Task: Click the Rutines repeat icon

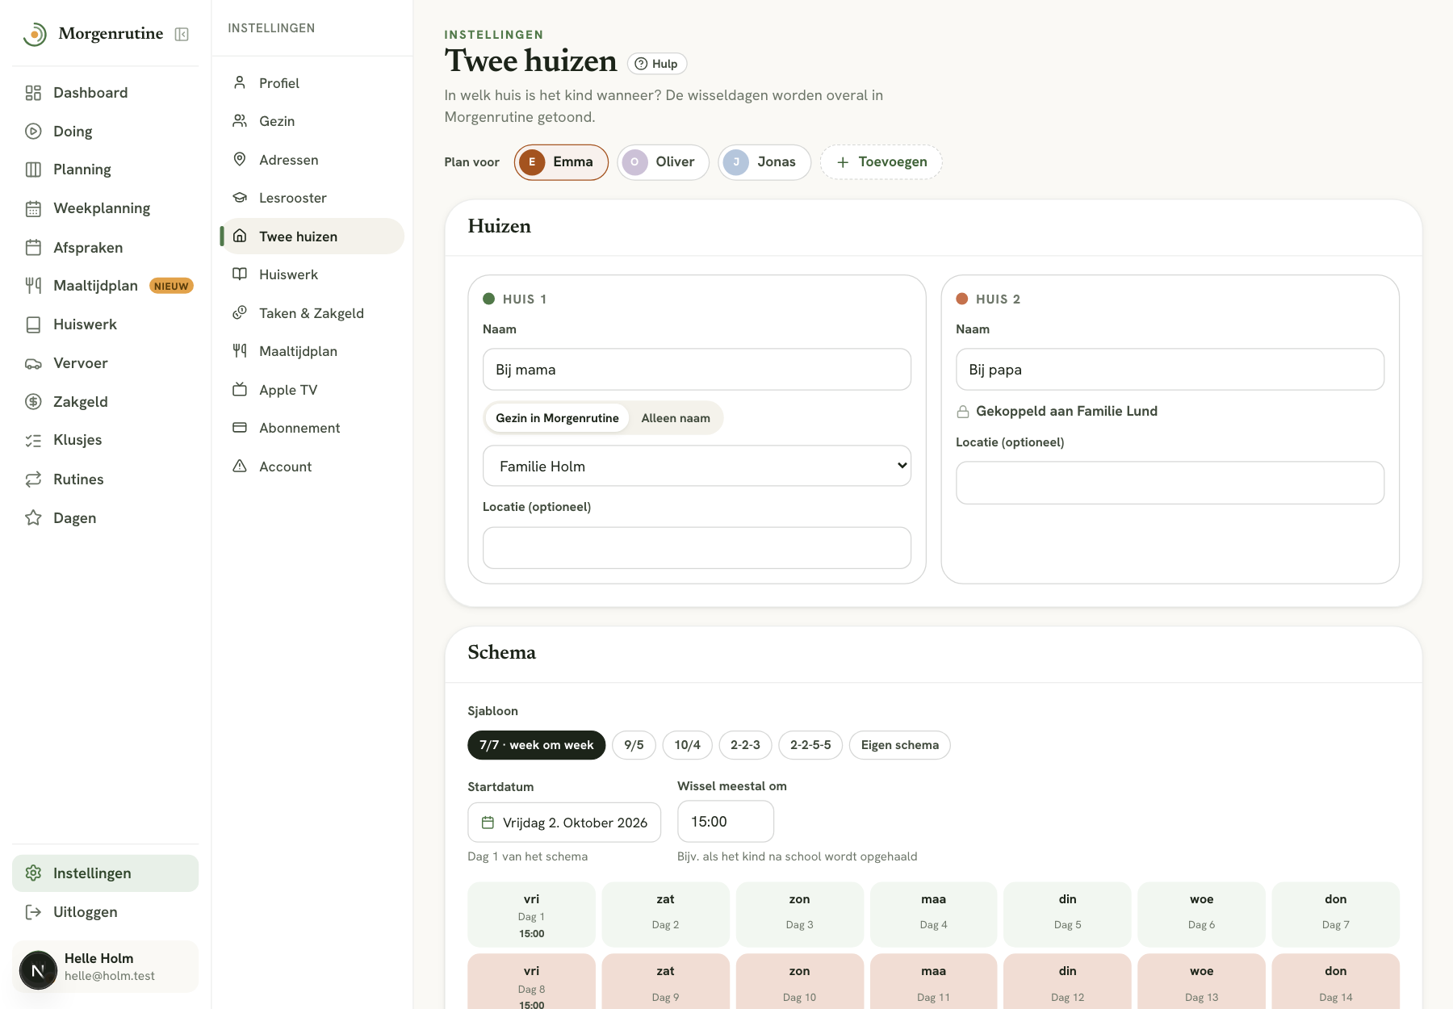Action: [x=33, y=479]
